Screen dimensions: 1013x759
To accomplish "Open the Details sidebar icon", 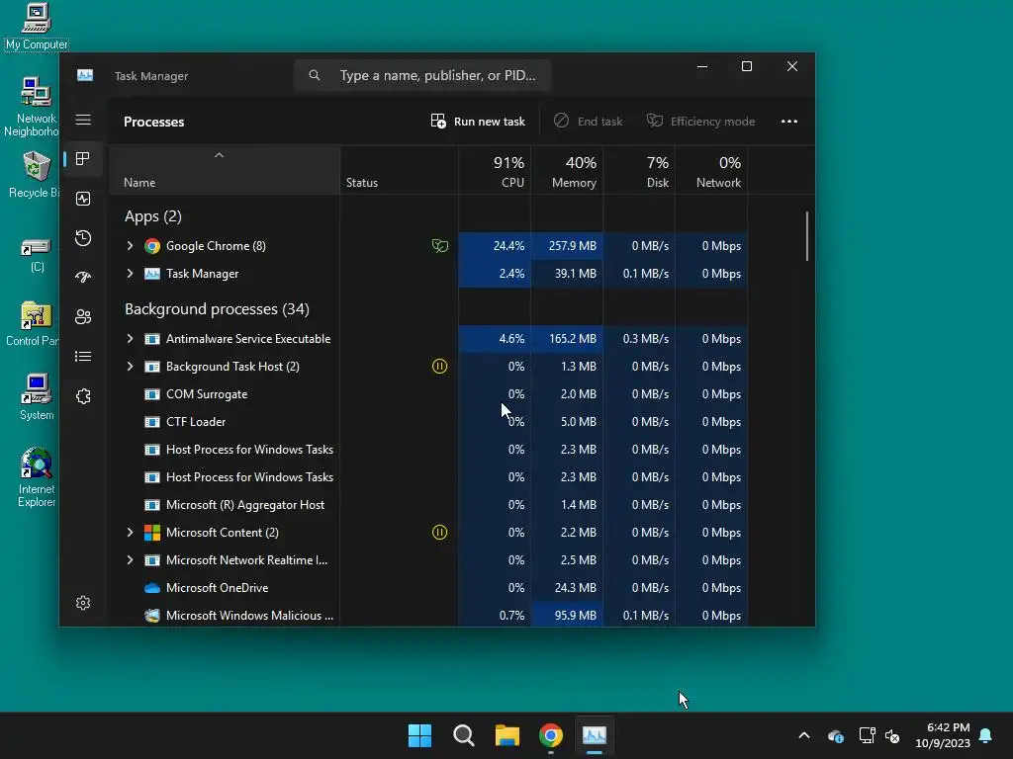I will click(83, 356).
